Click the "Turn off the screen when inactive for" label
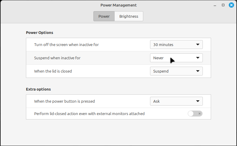This screenshot has height=146, width=237. pos(66,45)
